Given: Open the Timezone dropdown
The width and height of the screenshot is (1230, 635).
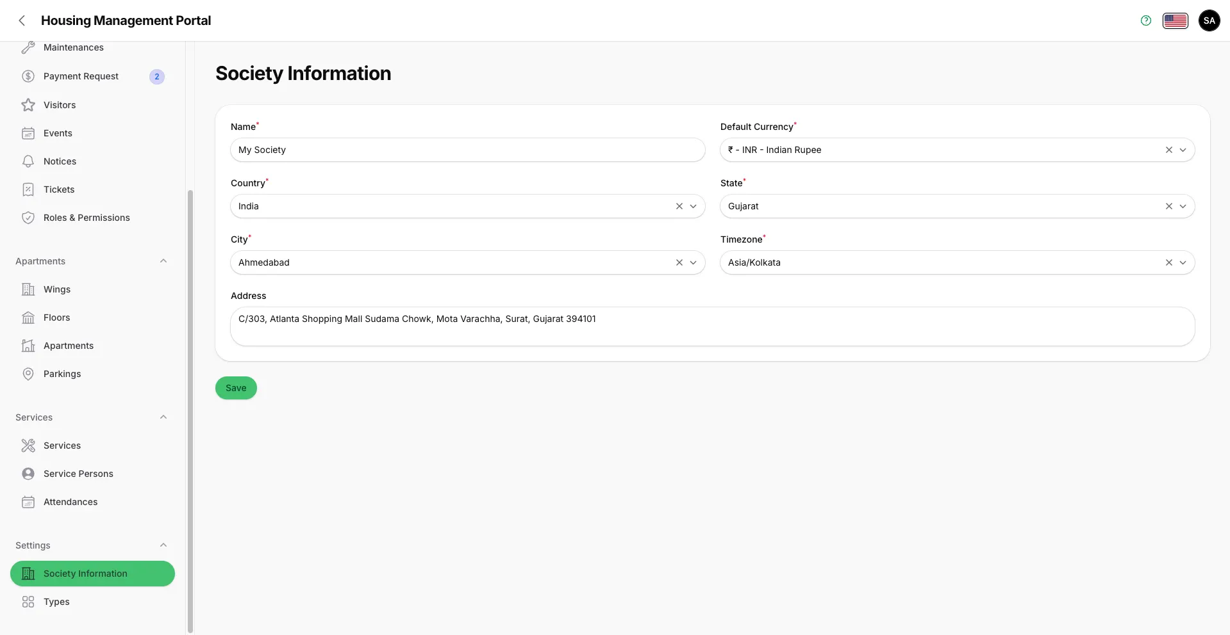Looking at the screenshot, I should (x=1183, y=262).
